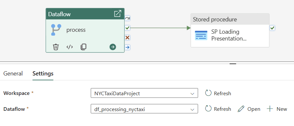
Task: Copy the process Dataflow activity
Action: point(83,47)
